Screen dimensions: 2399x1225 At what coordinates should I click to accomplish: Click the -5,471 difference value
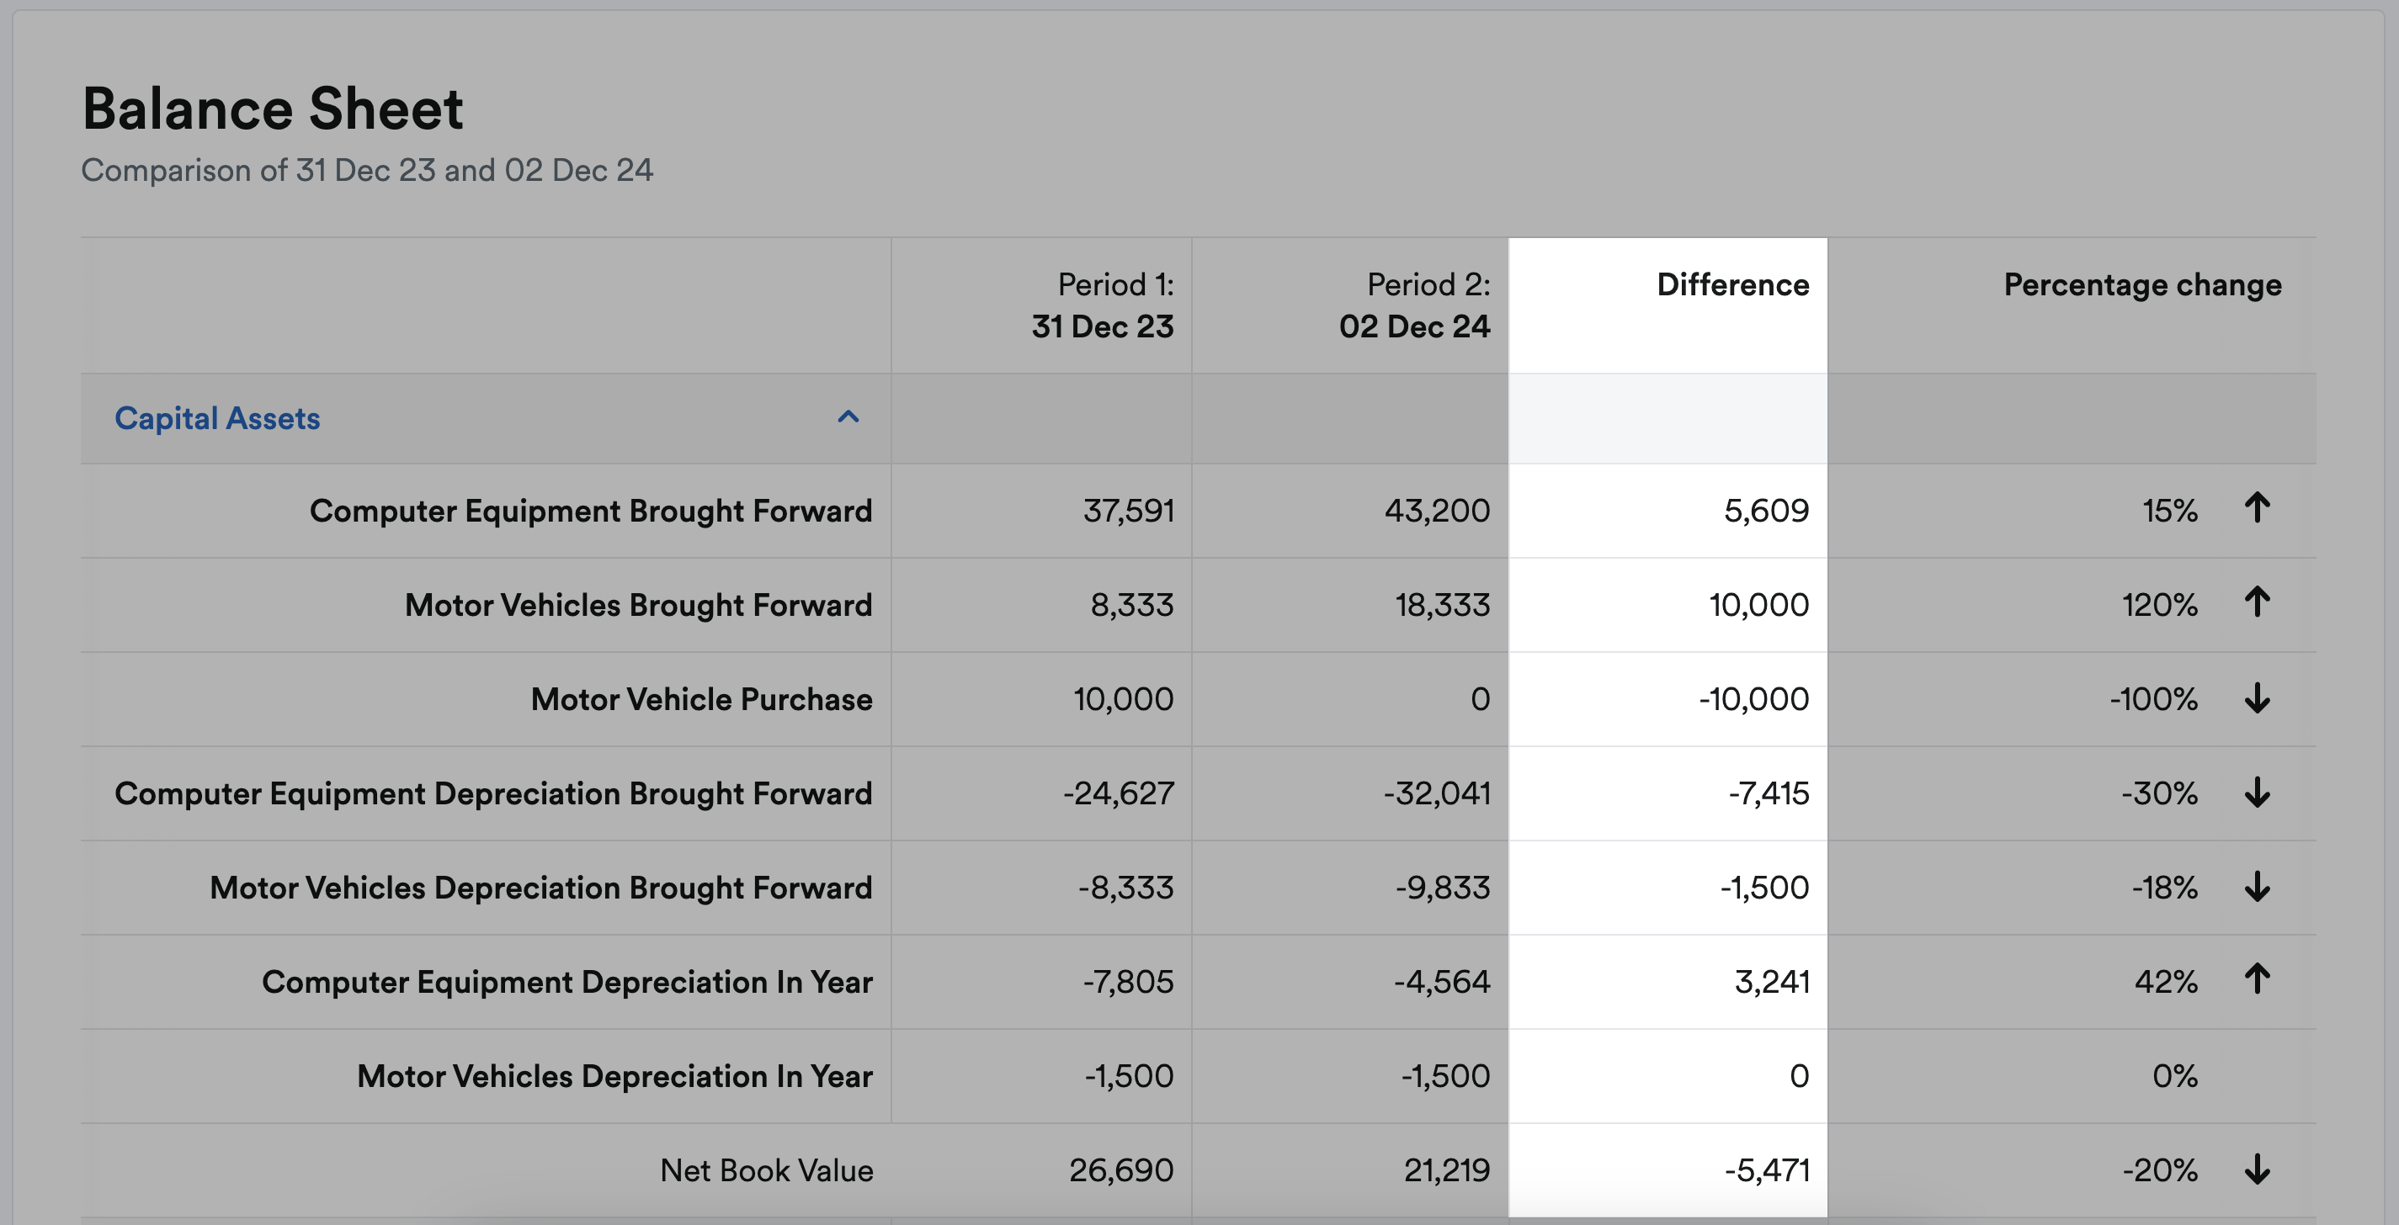[x=1768, y=1170]
